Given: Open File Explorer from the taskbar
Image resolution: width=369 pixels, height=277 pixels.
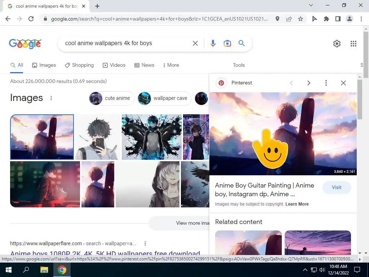Looking at the screenshot, I should click(x=44, y=270).
